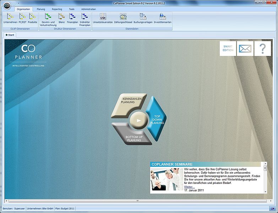
Task: Click the Unternehmen: Bike GmbH status entry
Action: (x=40, y=209)
